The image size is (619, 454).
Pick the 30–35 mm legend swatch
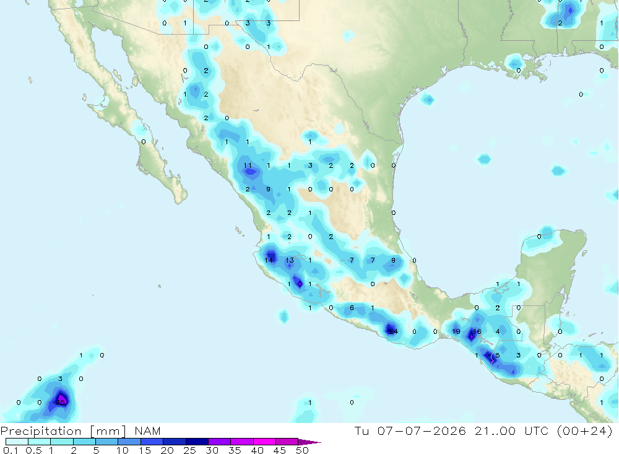(220, 442)
